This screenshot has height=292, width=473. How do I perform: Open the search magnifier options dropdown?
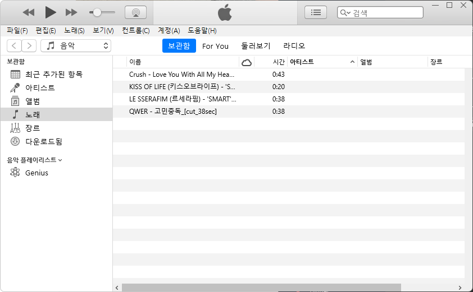point(345,13)
